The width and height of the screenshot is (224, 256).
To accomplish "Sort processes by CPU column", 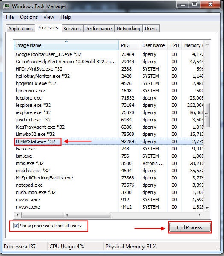I will [174, 45].
